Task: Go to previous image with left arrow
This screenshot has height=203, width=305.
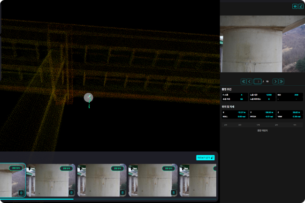Action: coord(250,81)
